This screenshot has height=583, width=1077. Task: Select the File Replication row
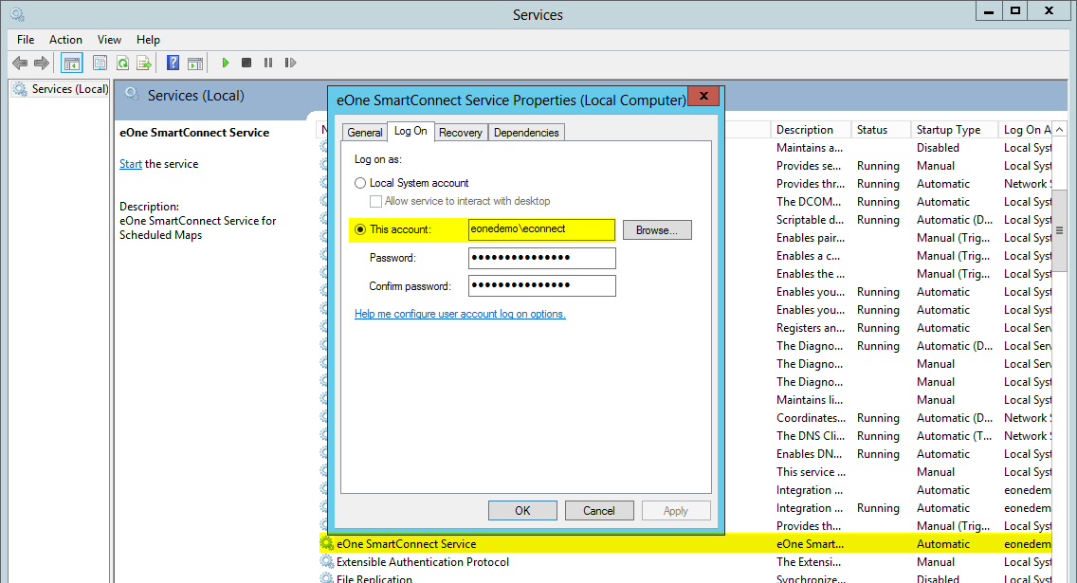tap(685, 578)
